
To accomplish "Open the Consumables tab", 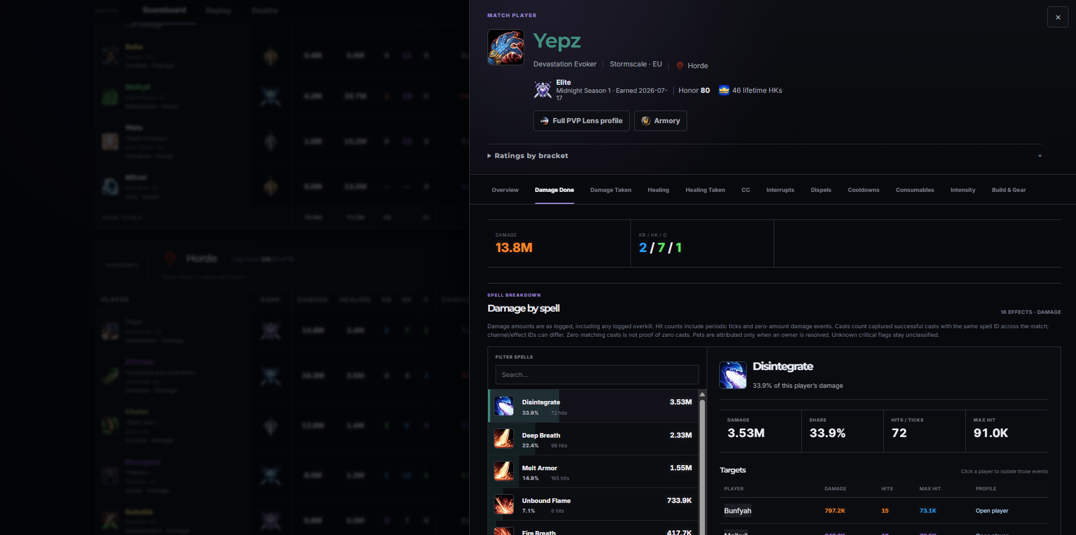I will 915,190.
